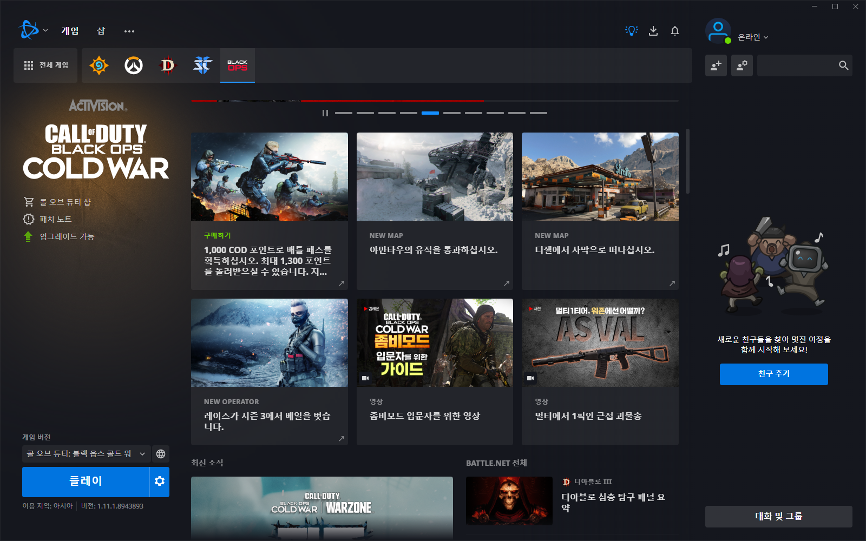Open 디아블로 심층 탐구 패널 요약 article
The height and width of the screenshot is (541, 866).
pyautogui.click(x=613, y=502)
